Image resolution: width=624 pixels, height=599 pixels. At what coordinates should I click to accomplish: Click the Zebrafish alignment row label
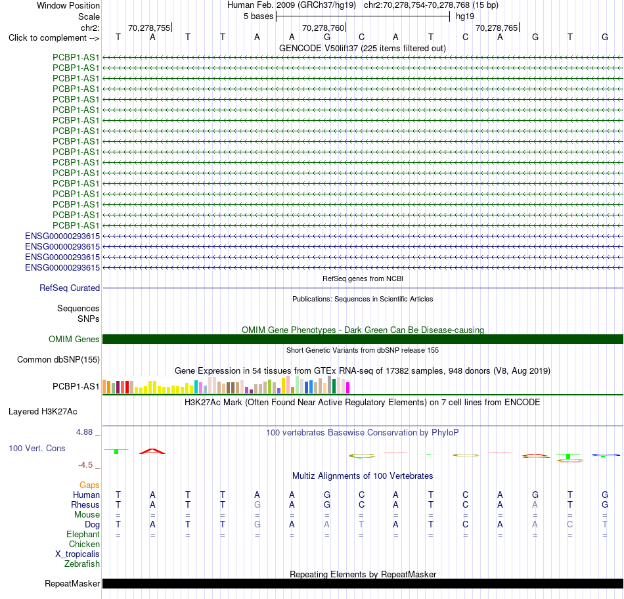click(x=82, y=564)
